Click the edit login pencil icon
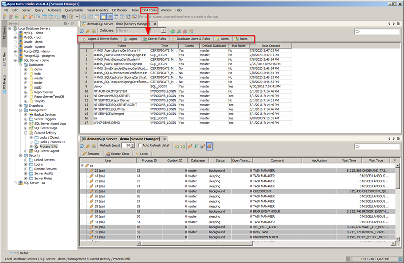The width and height of the screenshot is (404, 263). pyautogui.click(x=179, y=31)
